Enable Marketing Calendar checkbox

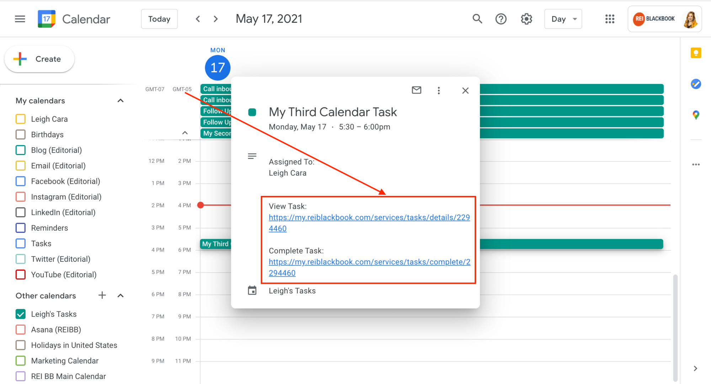pyautogui.click(x=21, y=361)
